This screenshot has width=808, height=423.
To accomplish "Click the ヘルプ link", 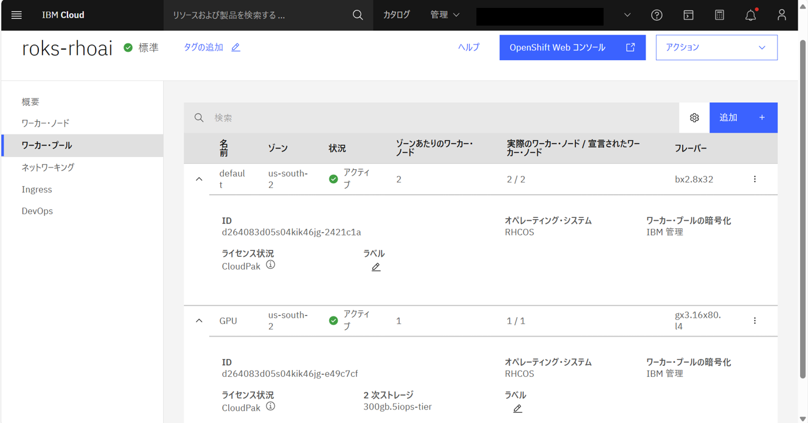I will (468, 47).
